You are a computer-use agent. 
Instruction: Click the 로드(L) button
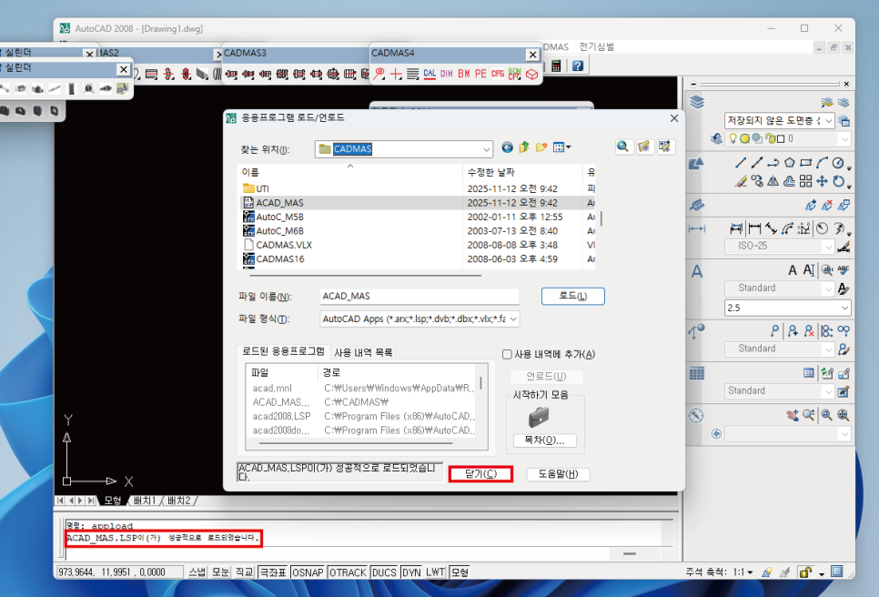pyautogui.click(x=573, y=296)
